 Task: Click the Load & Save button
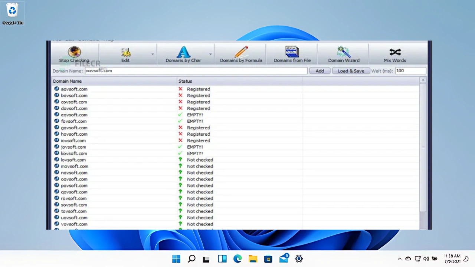click(x=351, y=71)
